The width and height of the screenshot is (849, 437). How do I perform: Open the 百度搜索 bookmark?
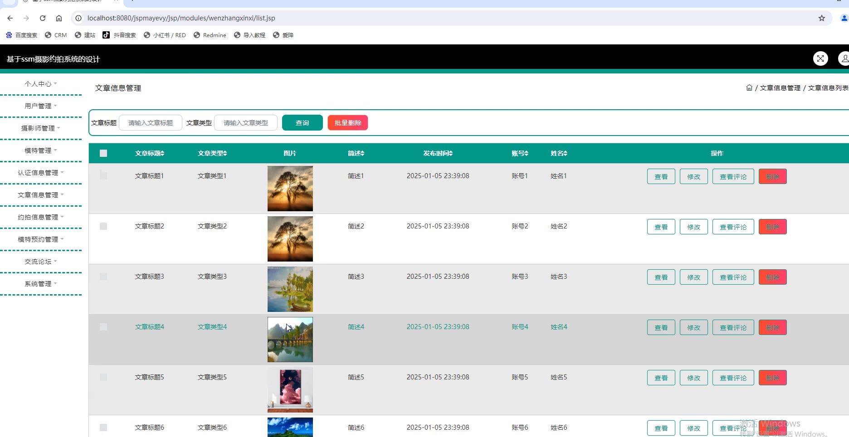tap(21, 35)
